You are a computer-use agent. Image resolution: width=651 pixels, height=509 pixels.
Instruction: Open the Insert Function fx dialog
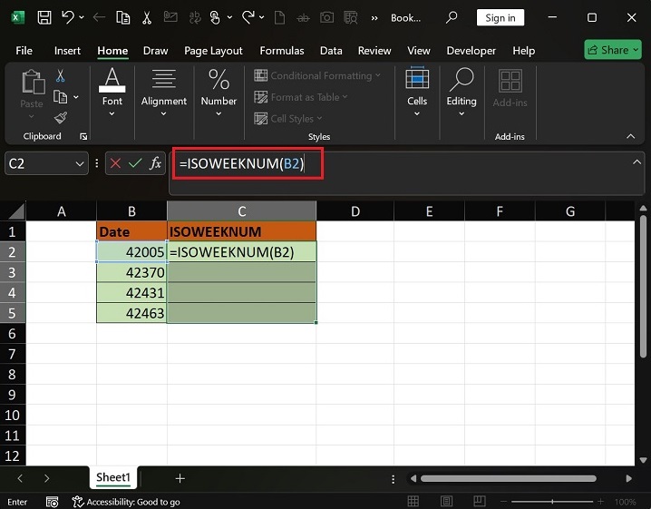click(156, 163)
